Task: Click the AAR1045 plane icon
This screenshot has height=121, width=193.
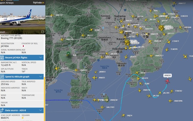Action: coord(141,29)
